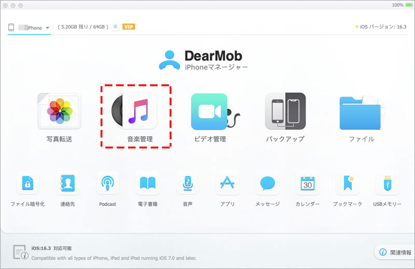Click the Compatible with all types text

pyautogui.click(x=114, y=258)
